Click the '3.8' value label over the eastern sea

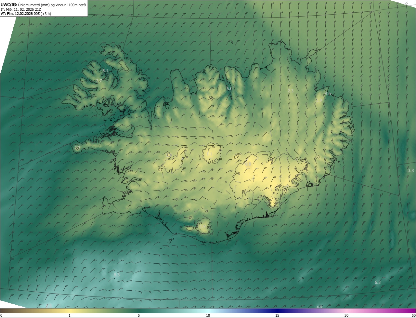(x=411, y=170)
